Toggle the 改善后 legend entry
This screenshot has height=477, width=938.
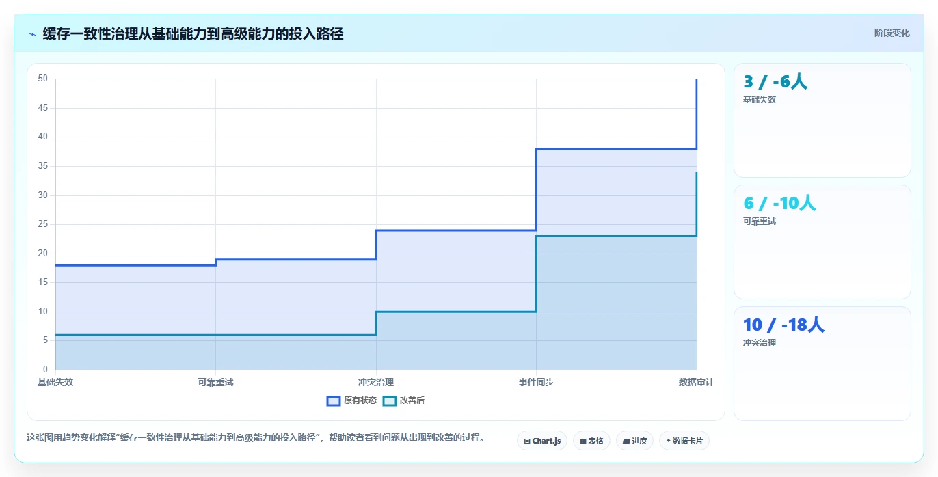(x=404, y=400)
